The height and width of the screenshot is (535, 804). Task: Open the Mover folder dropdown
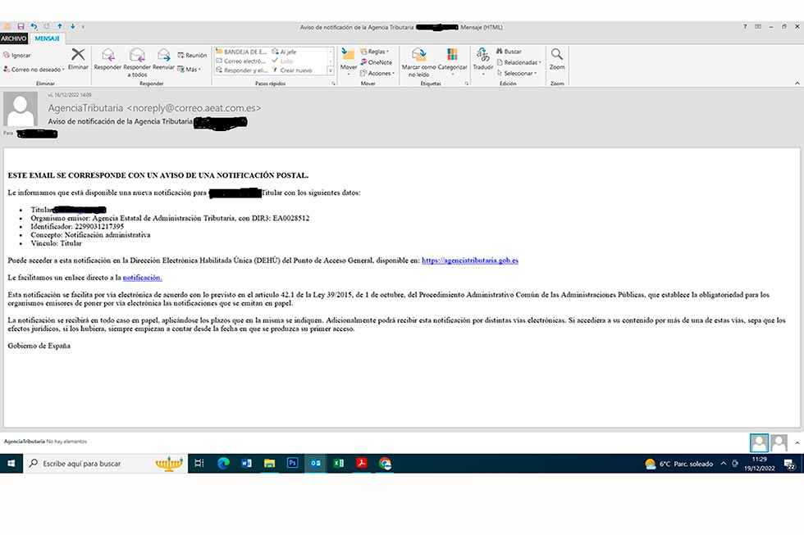click(348, 62)
